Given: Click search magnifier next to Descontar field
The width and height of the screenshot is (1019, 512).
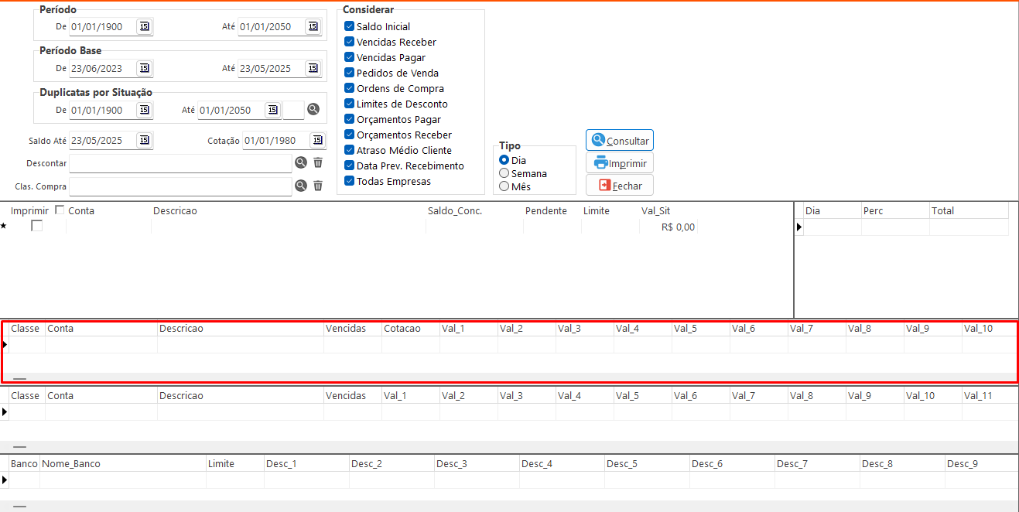Looking at the screenshot, I should pyautogui.click(x=301, y=163).
